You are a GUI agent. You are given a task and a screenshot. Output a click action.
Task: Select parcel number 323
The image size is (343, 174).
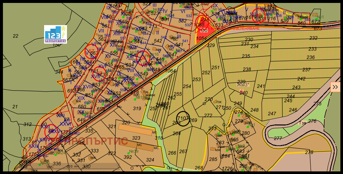coord(136,138)
